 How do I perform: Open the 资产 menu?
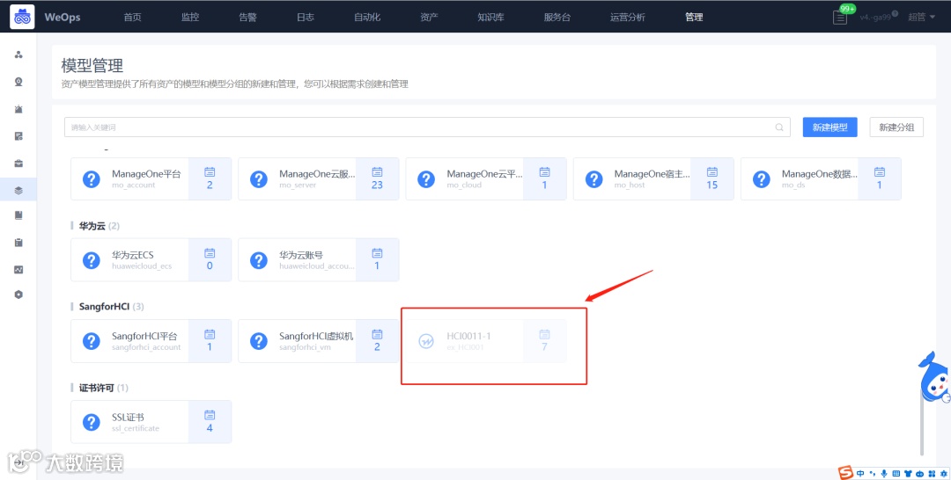[x=429, y=17]
